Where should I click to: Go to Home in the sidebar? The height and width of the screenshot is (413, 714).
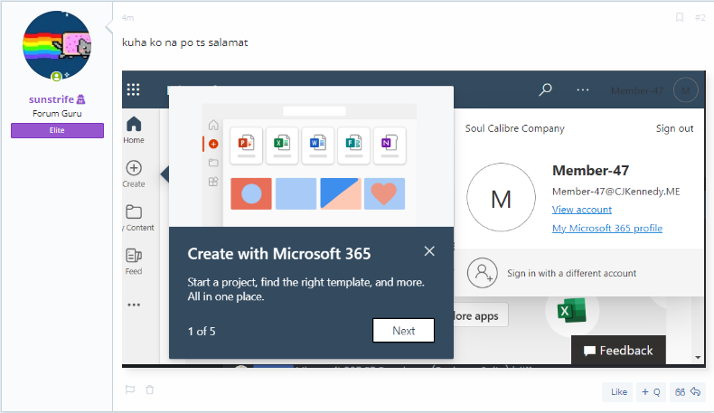point(134,130)
